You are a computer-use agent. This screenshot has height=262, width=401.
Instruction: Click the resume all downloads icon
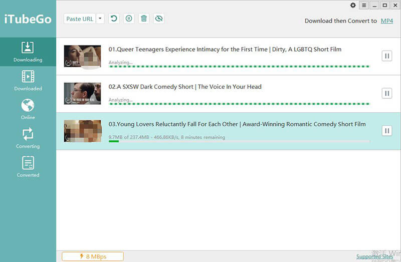coord(114,19)
